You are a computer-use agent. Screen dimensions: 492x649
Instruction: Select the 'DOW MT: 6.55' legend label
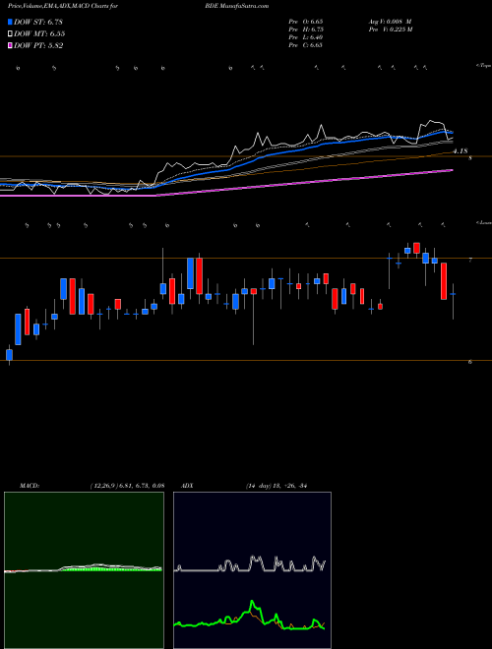pyautogui.click(x=39, y=34)
